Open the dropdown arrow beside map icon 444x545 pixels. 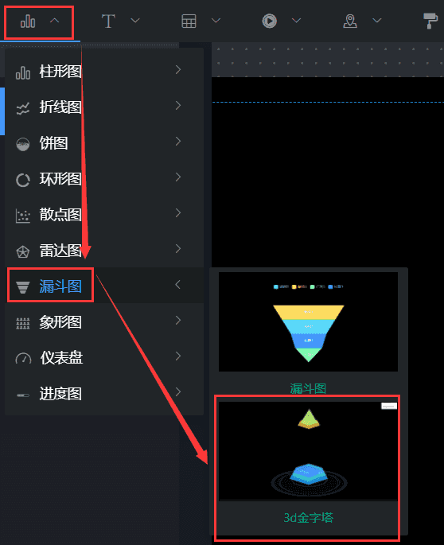click(377, 21)
